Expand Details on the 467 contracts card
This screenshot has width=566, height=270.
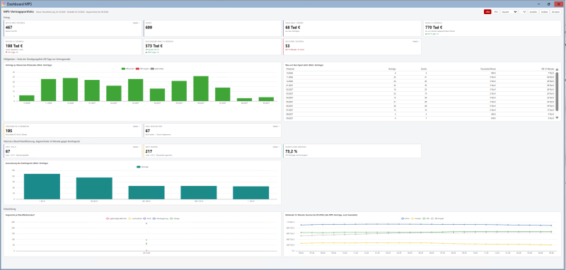tap(136, 23)
